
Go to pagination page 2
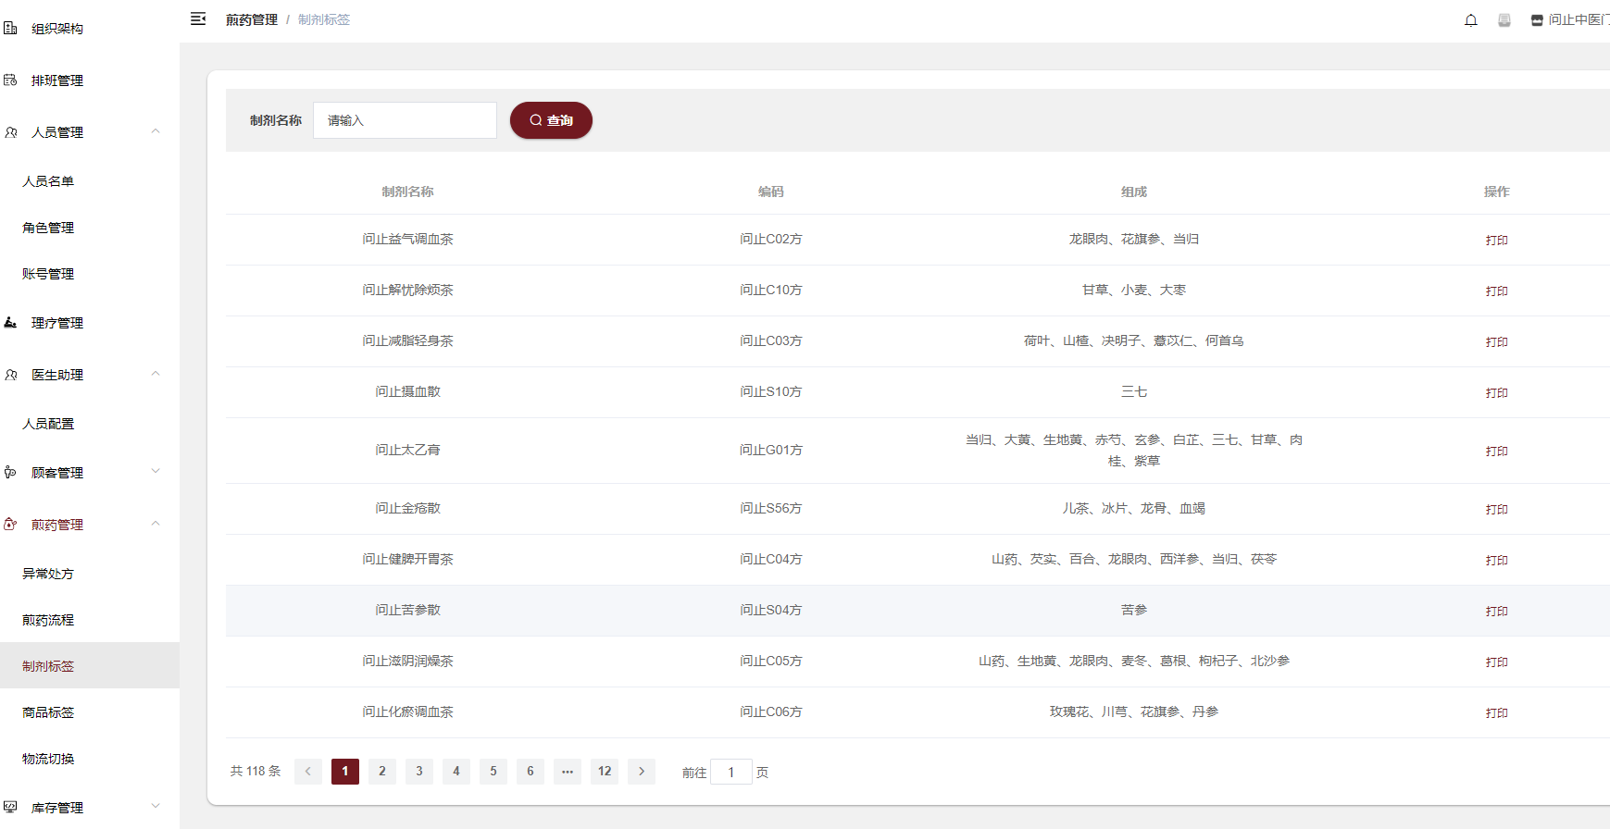click(382, 771)
